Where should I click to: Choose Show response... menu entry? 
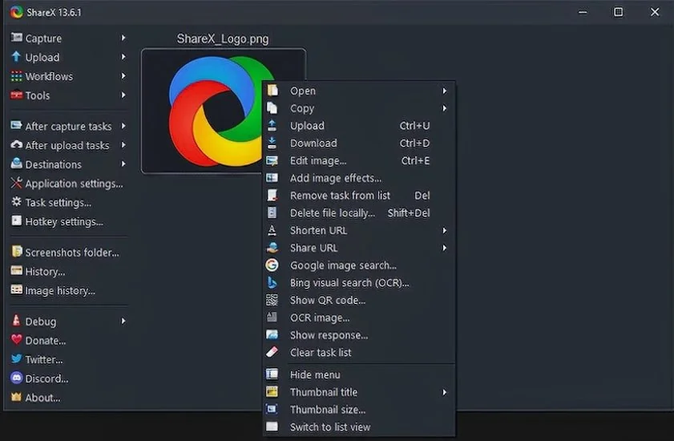358,335
